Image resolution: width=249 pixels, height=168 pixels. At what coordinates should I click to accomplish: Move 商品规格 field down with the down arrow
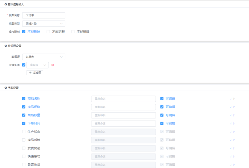[x=231, y=107]
